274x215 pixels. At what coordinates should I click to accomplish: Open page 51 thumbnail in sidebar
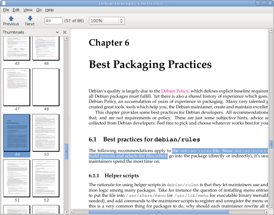(17, 178)
